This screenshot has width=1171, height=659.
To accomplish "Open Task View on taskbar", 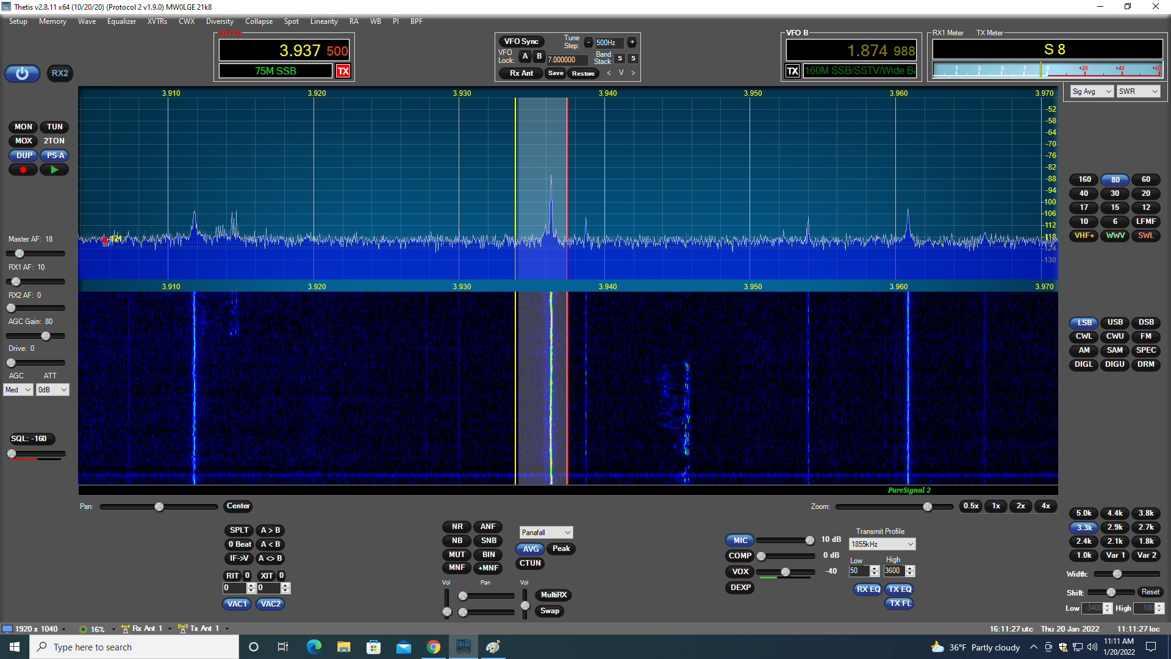I will [283, 647].
